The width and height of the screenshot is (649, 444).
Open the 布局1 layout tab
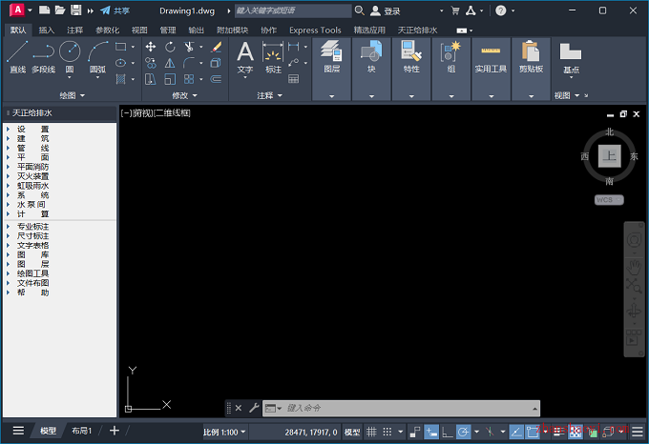(x=82, y=431)
